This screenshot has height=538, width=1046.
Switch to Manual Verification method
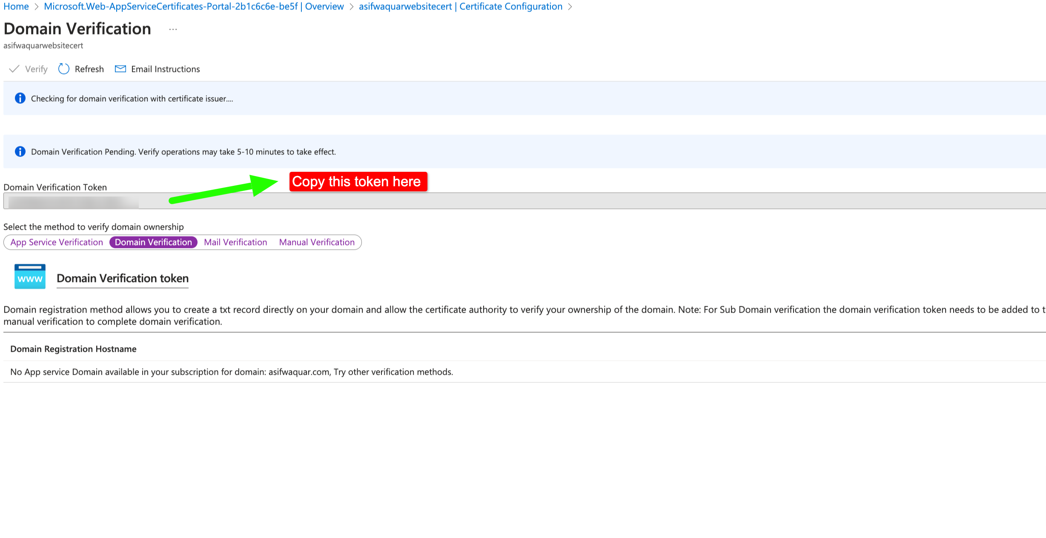click(317, 242)
